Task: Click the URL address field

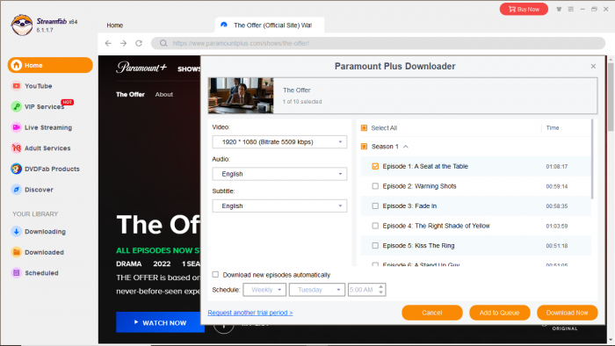Action: pos(378,43)
